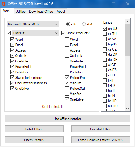Image resolution: width=135 pixels, height=147 pixels.
Task: Enable the et-EE language
Action: point(105,75)
